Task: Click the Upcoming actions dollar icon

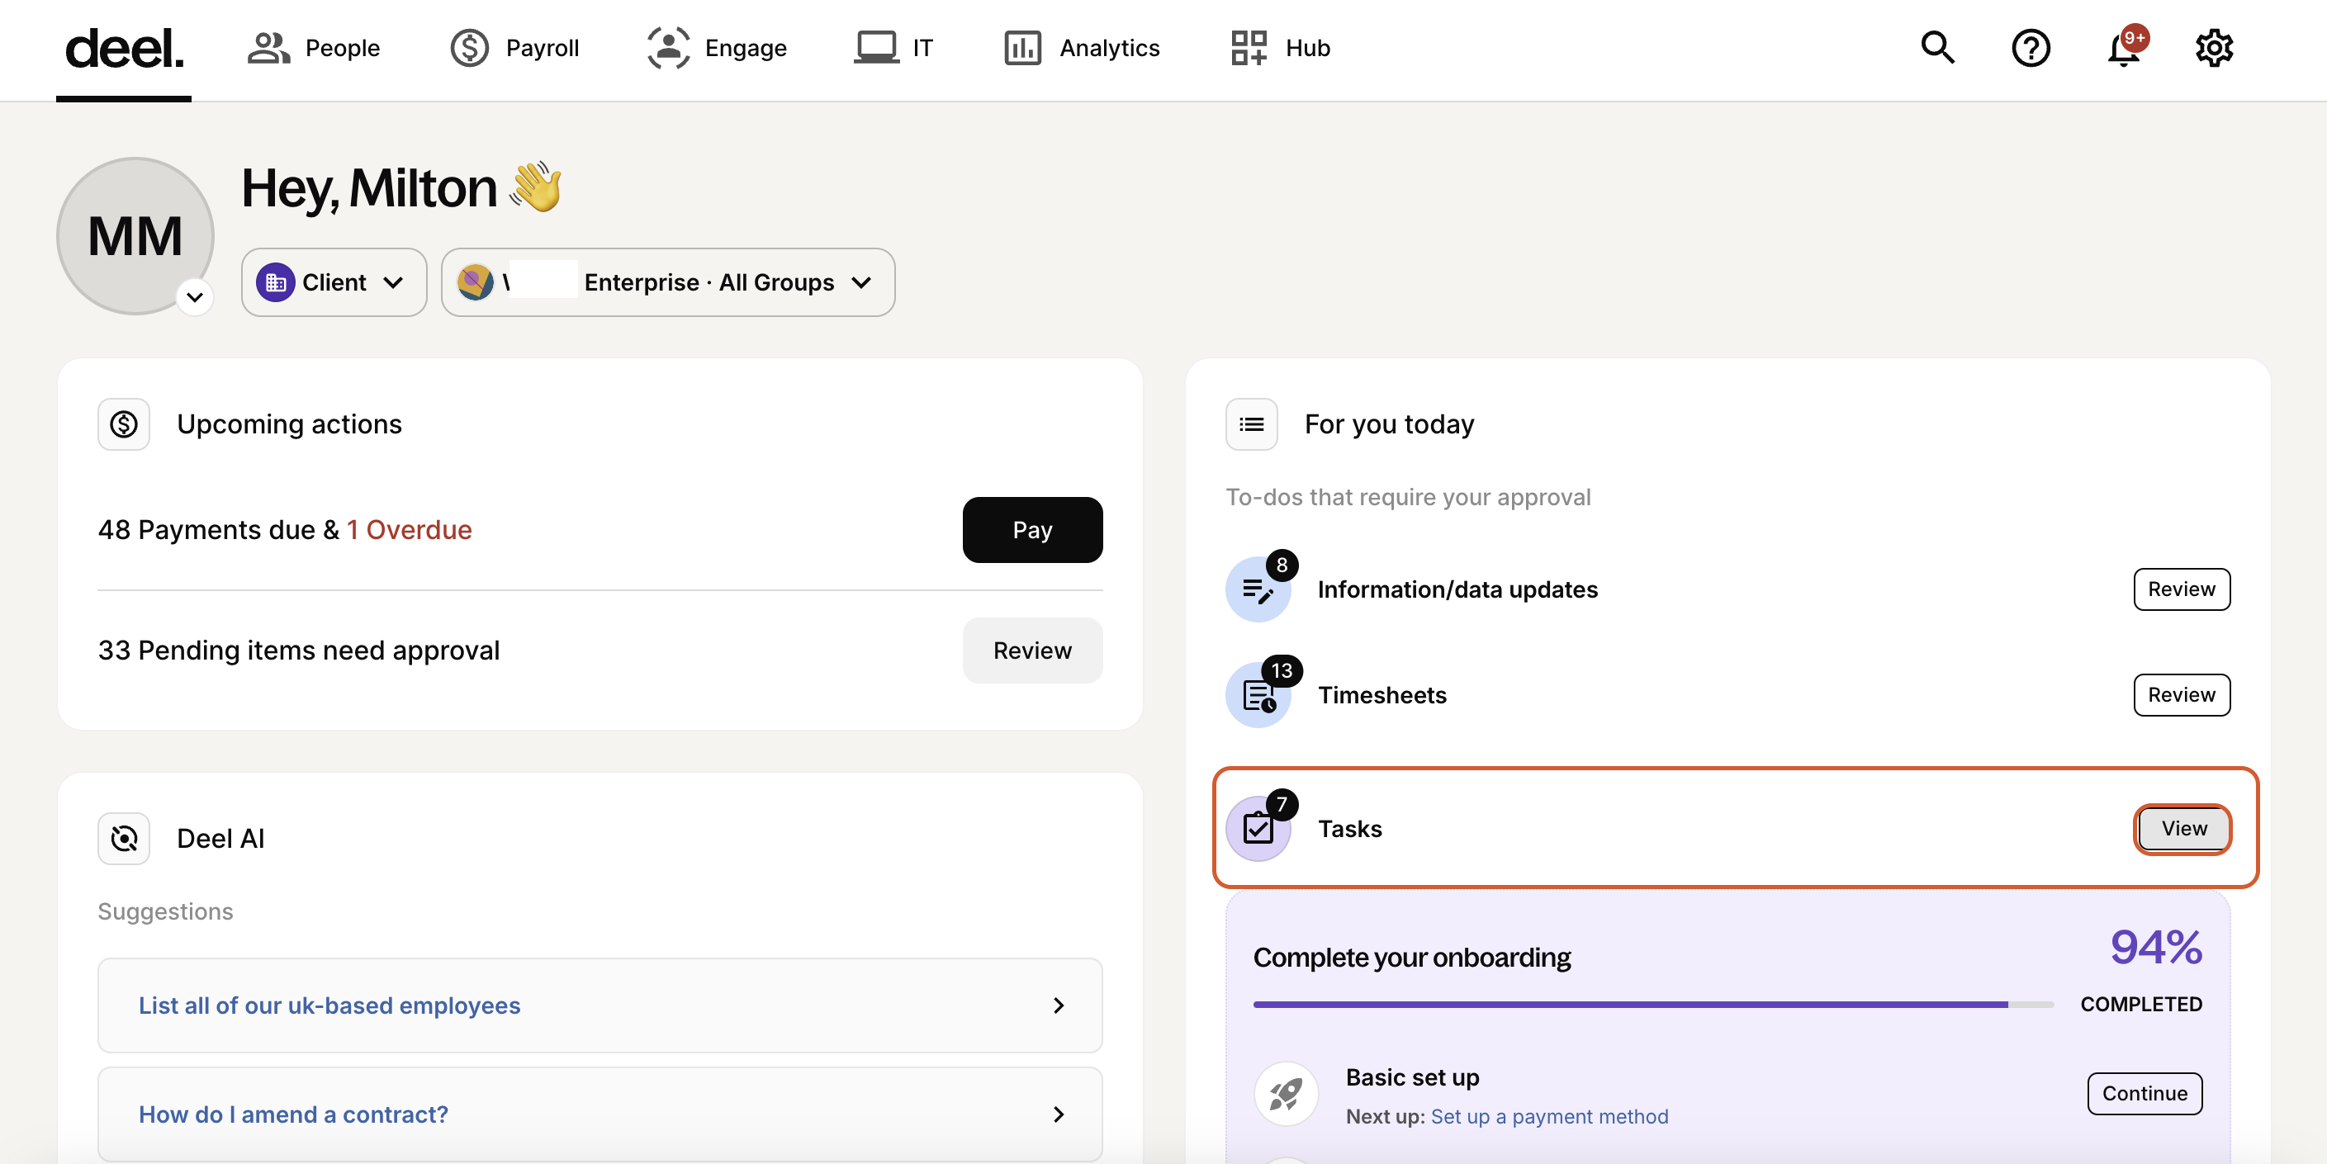Action: [x=124, y=424]
